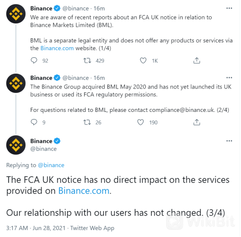
Task: Like the second tweet with 190 likes
Action: pos(141,123)
